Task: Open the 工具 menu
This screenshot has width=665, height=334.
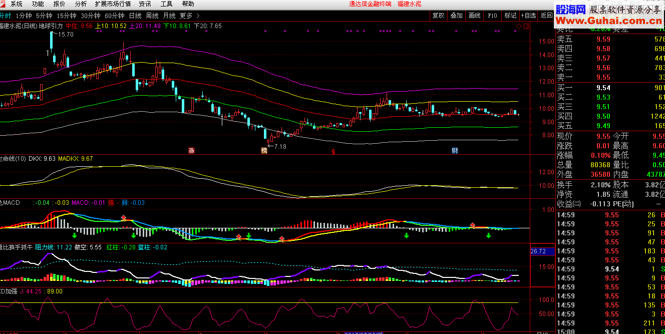Action: [x=166, y=4]
